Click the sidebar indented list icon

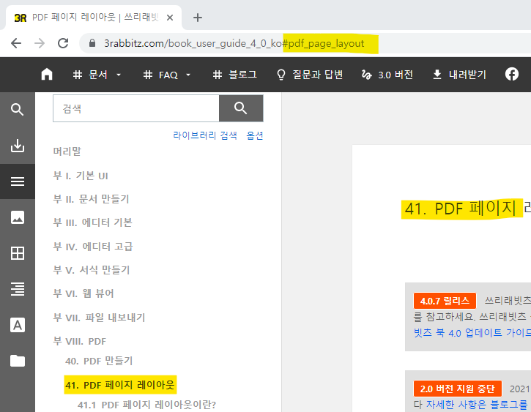tap(18, 289)
